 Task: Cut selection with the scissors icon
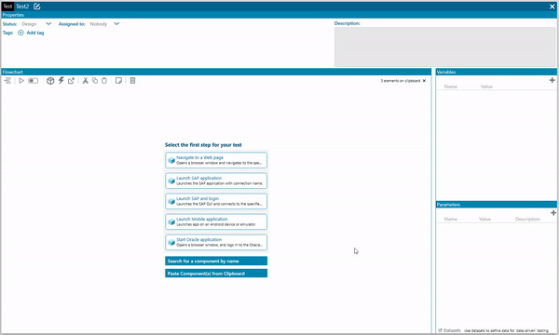pyautogui.click(x=85, y=81)
